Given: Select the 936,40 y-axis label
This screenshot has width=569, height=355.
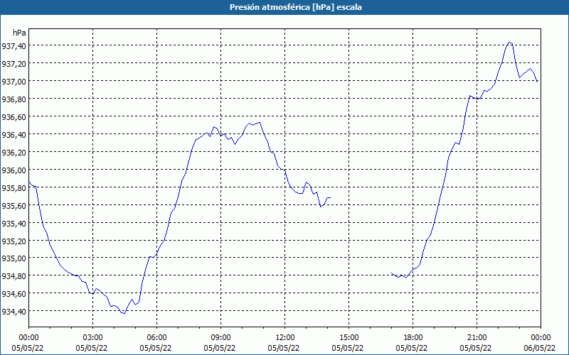Looking at the screenshot, I should (14, 134).
